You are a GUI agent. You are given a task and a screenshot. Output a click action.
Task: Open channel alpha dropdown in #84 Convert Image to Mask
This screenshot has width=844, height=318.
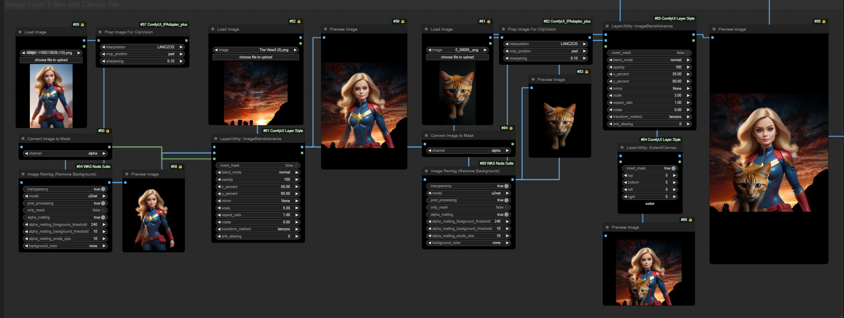[x=468, y=151]
